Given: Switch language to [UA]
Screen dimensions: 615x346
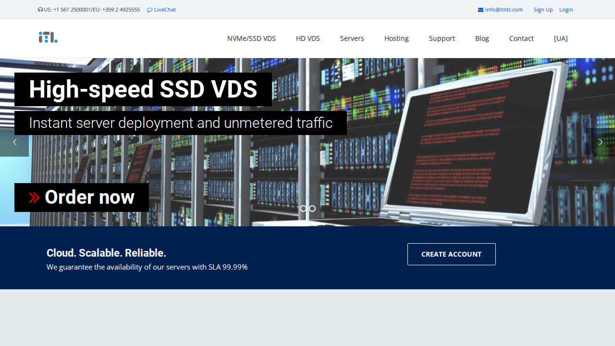Looking at the screenshot, I should pos(561,38).
